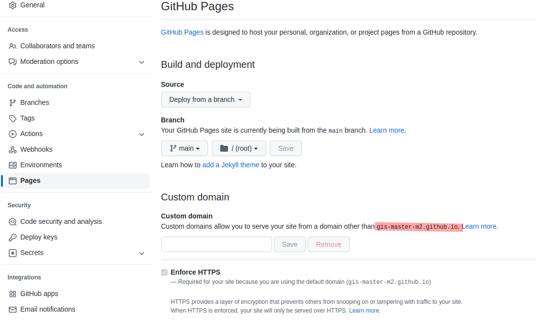Click the Tags label icon
Viewport: 542px width, 336px height.
[x=12, y=119]
